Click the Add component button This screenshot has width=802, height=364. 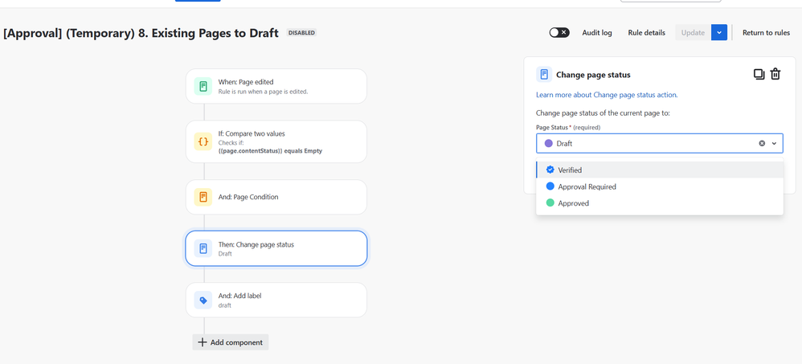tap(231, 342)
